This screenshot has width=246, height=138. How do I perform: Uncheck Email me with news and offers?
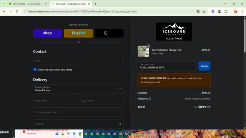35,69
